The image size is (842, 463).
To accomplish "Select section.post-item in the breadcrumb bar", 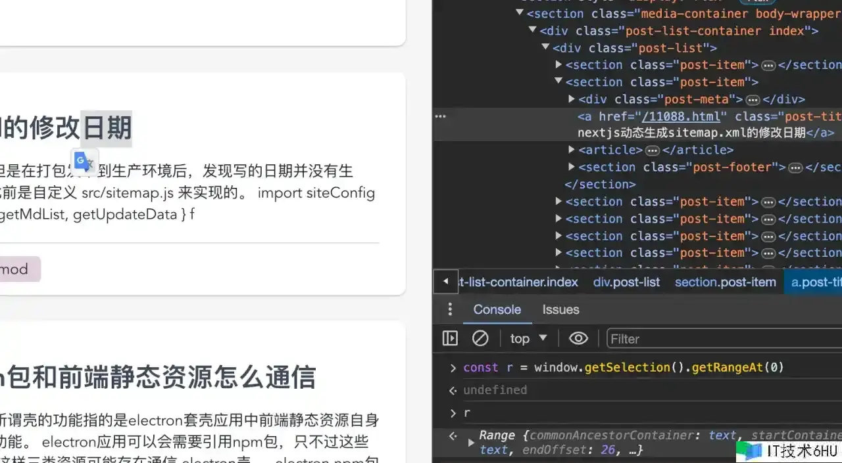I will (x=725, y=282).
